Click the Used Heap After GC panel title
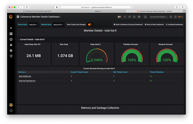 [x=32, y=44]
